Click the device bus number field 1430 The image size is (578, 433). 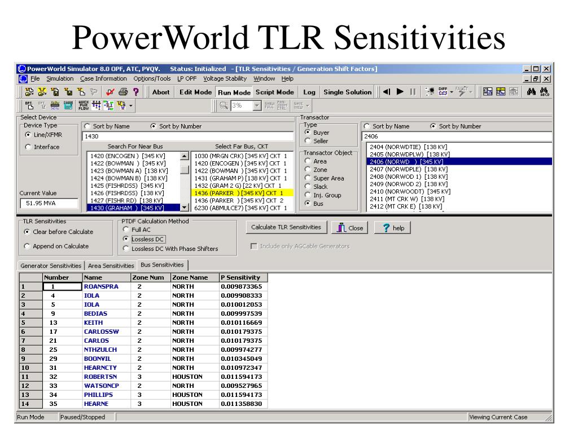coord(188,136)
